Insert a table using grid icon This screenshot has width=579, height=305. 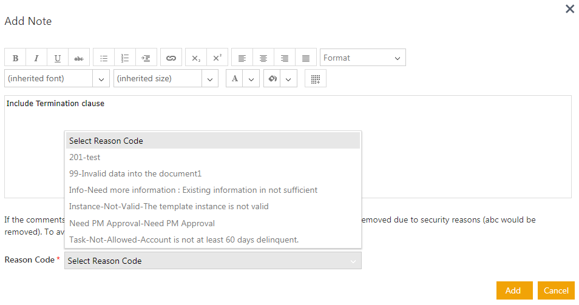point(315,79)
